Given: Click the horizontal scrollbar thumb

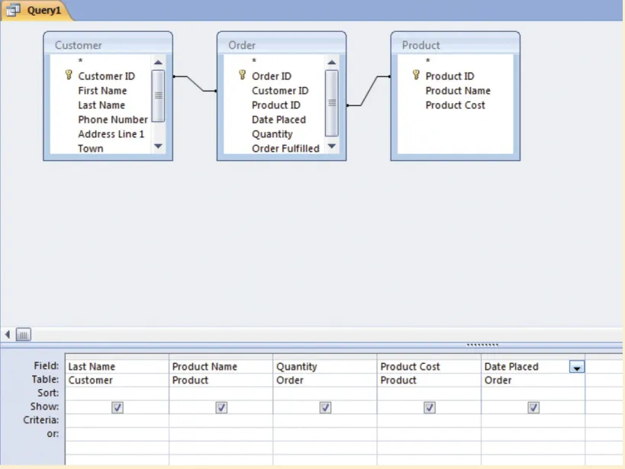Looking at the screenshot, I should pos(23,335).
